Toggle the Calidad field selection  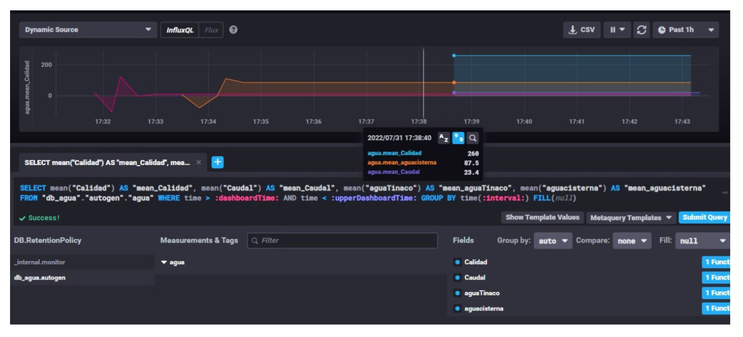coord(475,262)
